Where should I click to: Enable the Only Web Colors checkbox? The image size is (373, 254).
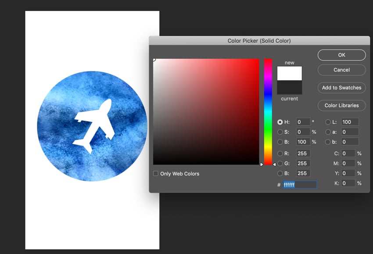point(156,173)
